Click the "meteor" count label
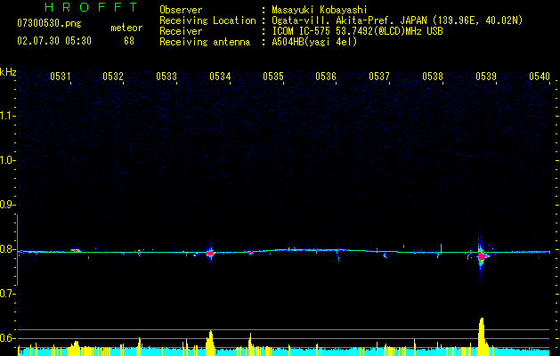This screenshot has width=560, height=356. point(126,28)
